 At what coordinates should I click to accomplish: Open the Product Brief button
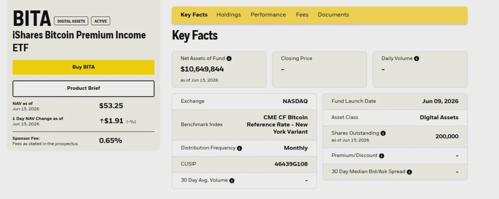pos(84,88)
